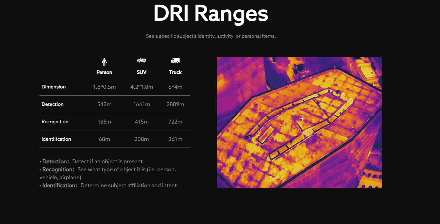This screenshot has width=440, height=224.
Task: Click the 1.8*0.5m person dimension value
Action: (104, 87)
